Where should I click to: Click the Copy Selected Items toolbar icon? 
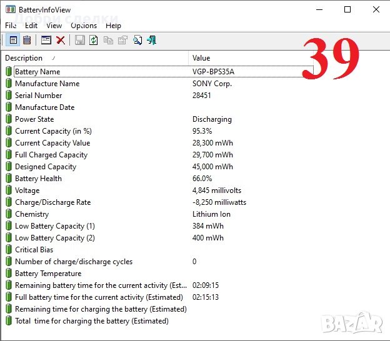(x=108, y=40)
